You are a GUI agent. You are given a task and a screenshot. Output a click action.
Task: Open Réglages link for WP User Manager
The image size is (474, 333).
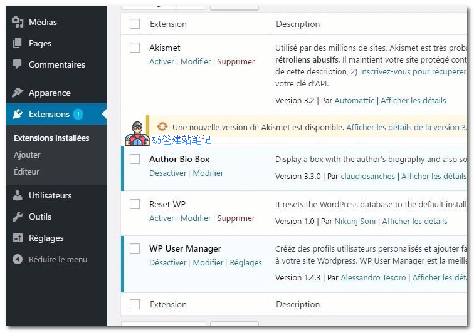[x=246, y=263]
